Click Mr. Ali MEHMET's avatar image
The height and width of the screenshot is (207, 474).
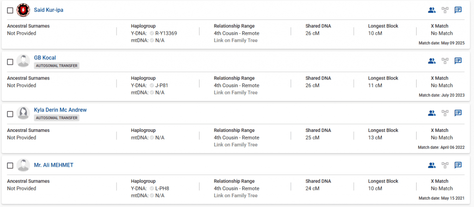(x=23, y=165)
